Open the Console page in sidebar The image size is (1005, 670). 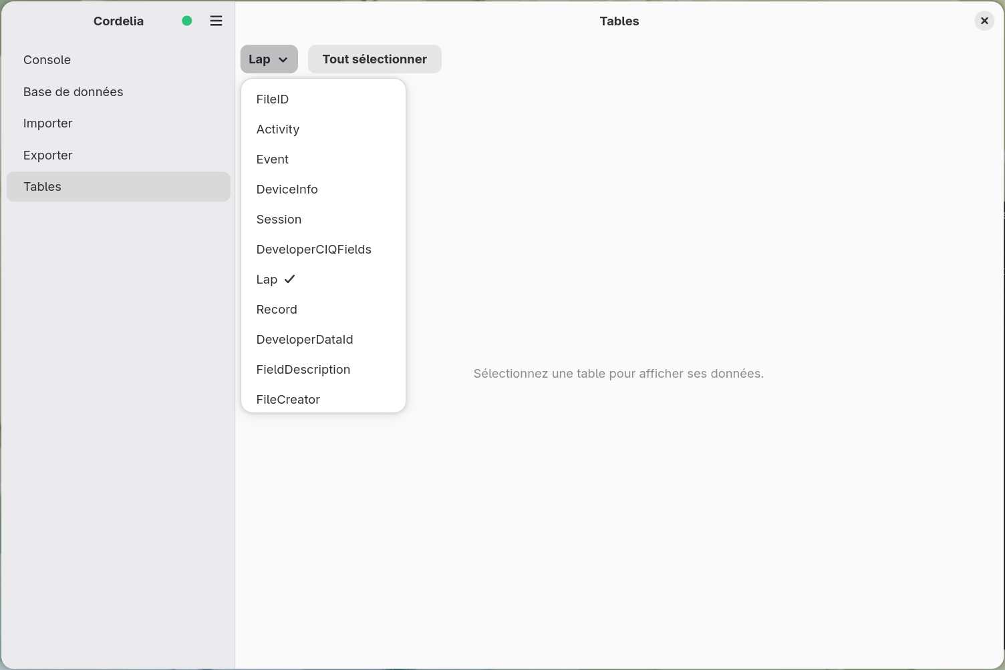tap(118, 60)
